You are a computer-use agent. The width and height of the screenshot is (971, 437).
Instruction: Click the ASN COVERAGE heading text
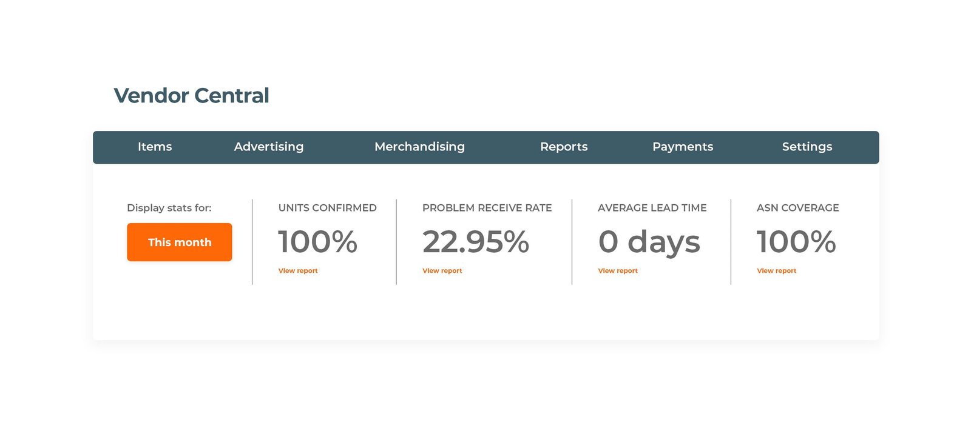797,208
